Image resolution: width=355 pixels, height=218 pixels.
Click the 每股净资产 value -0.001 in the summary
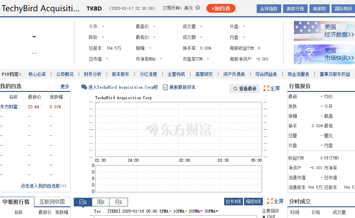click(262, 59)
